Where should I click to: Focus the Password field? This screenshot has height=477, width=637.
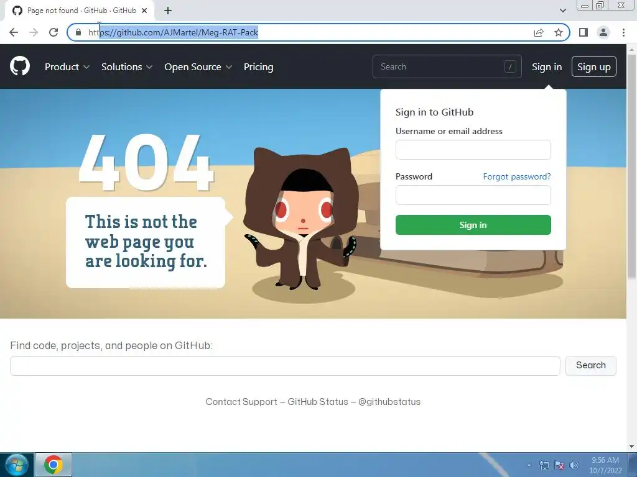[x=473, y=195]
